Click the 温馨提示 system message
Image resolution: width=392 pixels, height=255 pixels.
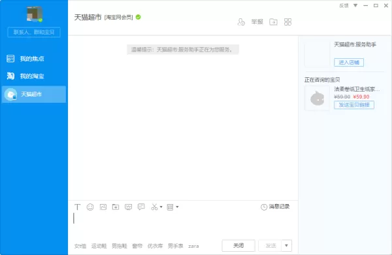point(183,50)
